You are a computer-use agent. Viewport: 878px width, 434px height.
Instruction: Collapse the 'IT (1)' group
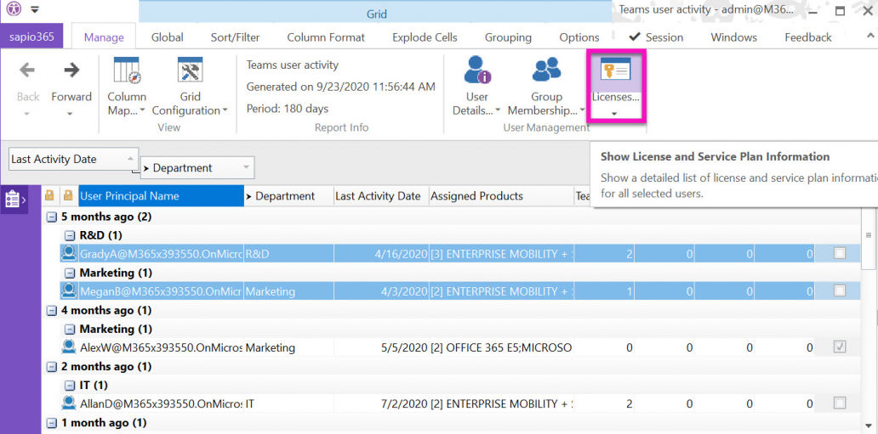pyautogui.click(x=70, y=386)
